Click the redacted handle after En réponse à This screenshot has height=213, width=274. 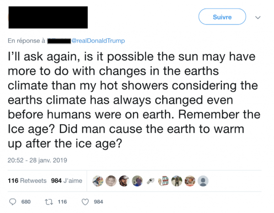click(58, 41)
